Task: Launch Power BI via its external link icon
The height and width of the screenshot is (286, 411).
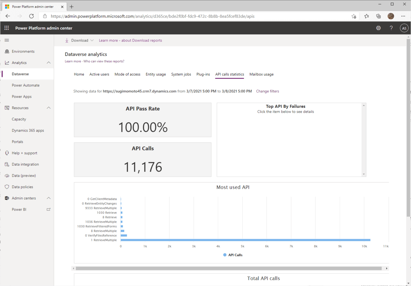Action: click(48, 209)
